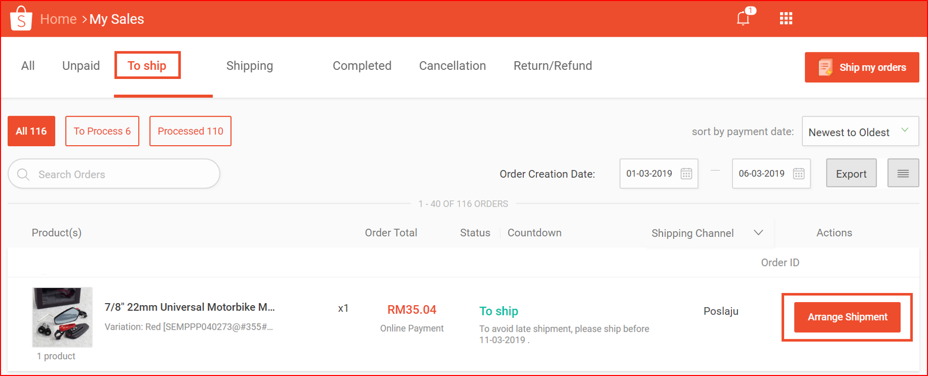The image size is (928, 376).
Task: Open notifications via the bell icon
Action: 742,18
